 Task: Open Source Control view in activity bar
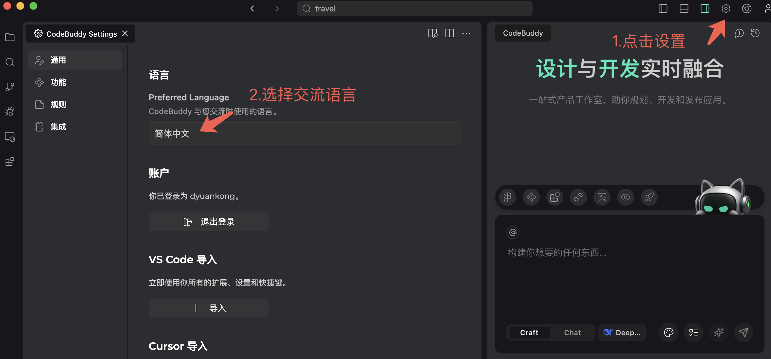pyautogui.click(x=10, y=87)
